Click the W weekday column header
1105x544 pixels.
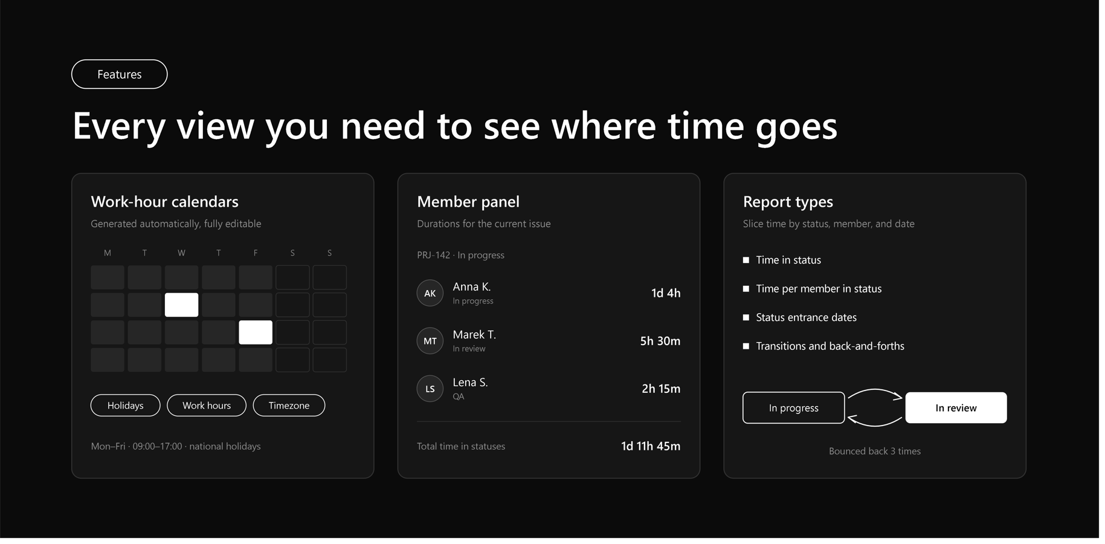pyautogui.click(x=181, y=253)
